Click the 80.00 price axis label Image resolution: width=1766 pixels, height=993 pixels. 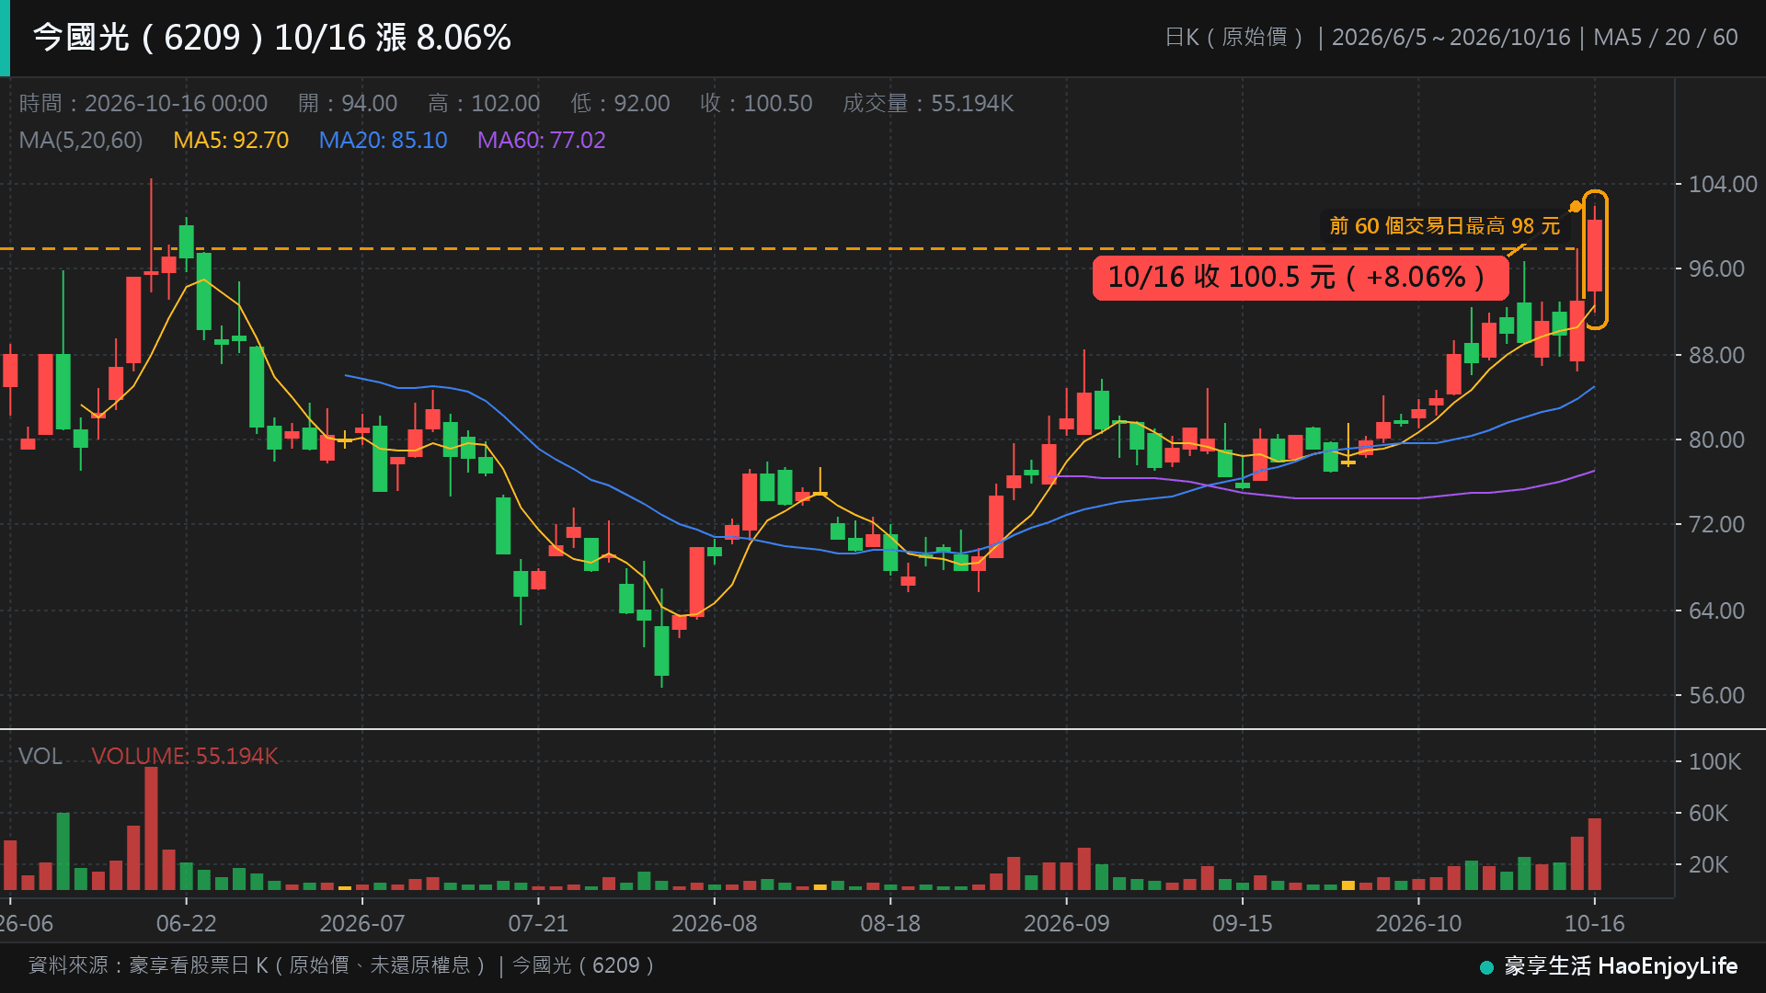(x=1716, y=439)
